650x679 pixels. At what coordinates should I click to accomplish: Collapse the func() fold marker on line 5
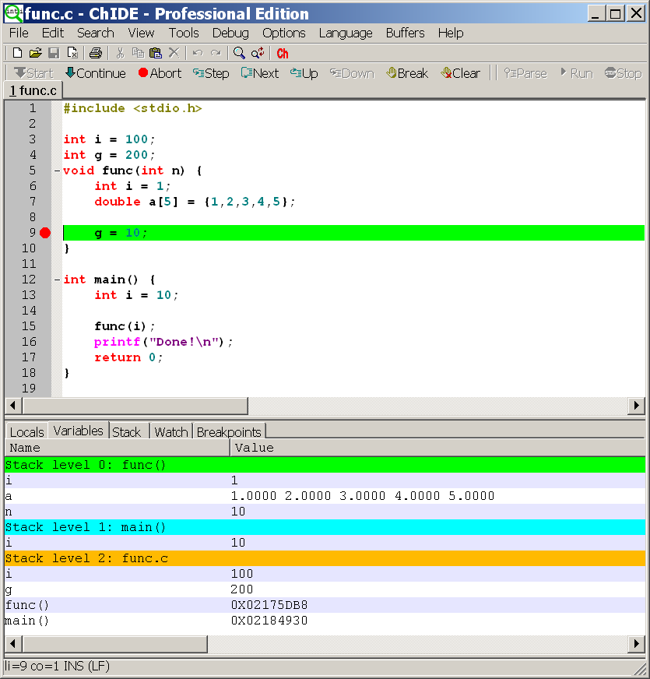57,171
